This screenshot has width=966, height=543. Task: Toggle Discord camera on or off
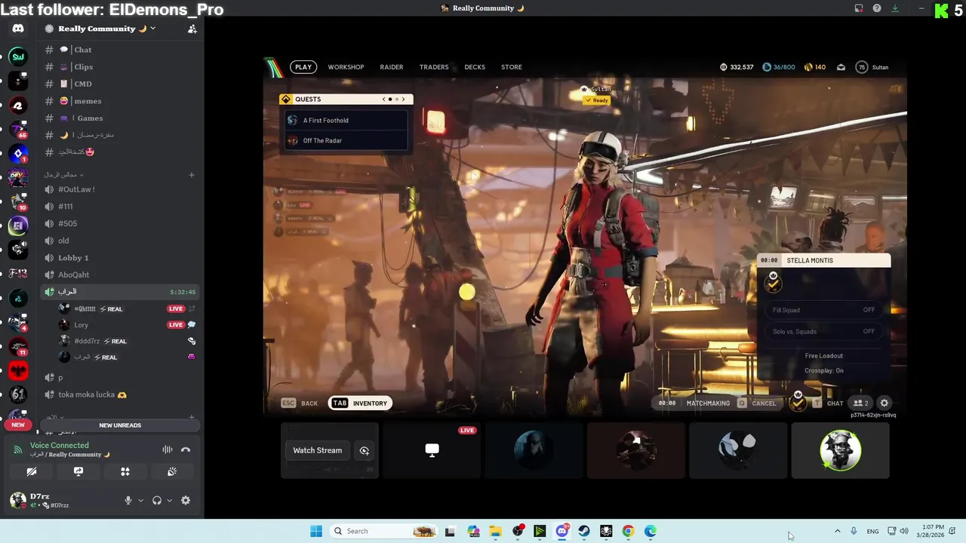(32, 471)
